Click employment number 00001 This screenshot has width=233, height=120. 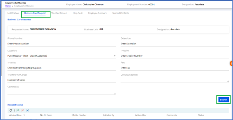[152, 4]
